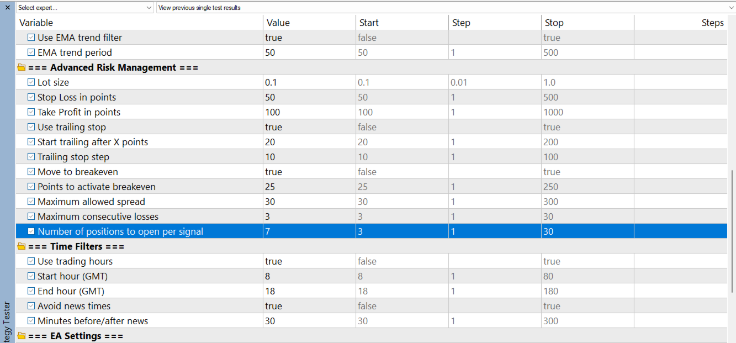Click the Advanced Risk Management folder icon
Screen dimensions: 736x343
tap(22, 67)
